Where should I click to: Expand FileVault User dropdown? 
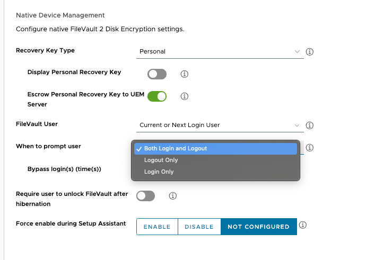click(220, 125)
